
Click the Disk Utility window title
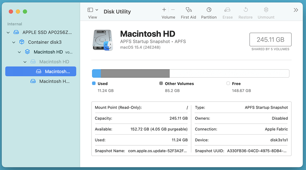point(117,12)
